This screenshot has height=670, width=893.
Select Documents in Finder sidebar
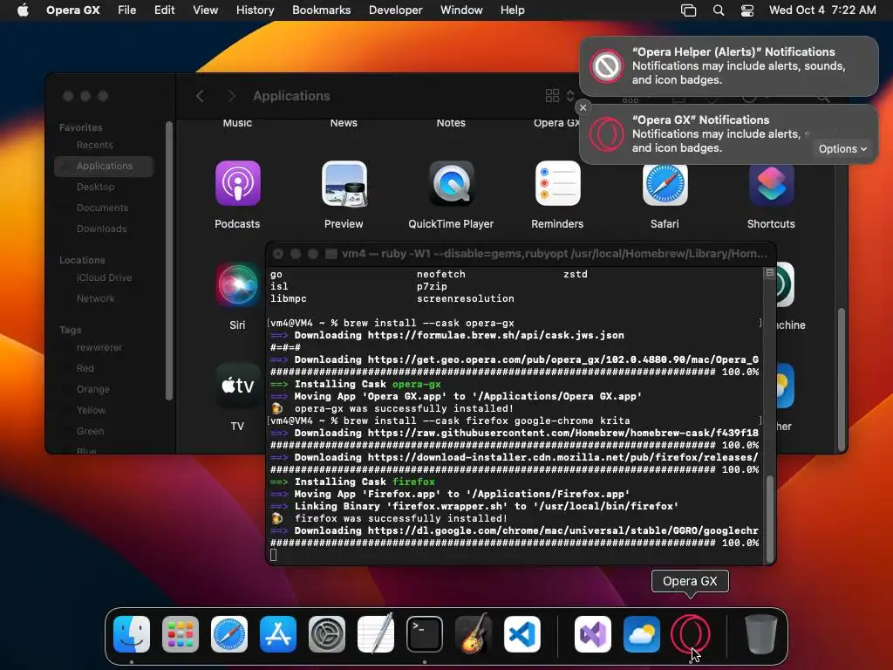[104, 208]
